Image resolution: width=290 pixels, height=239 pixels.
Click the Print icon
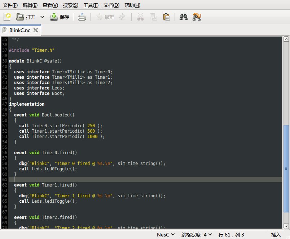click(x=82, y=17)
